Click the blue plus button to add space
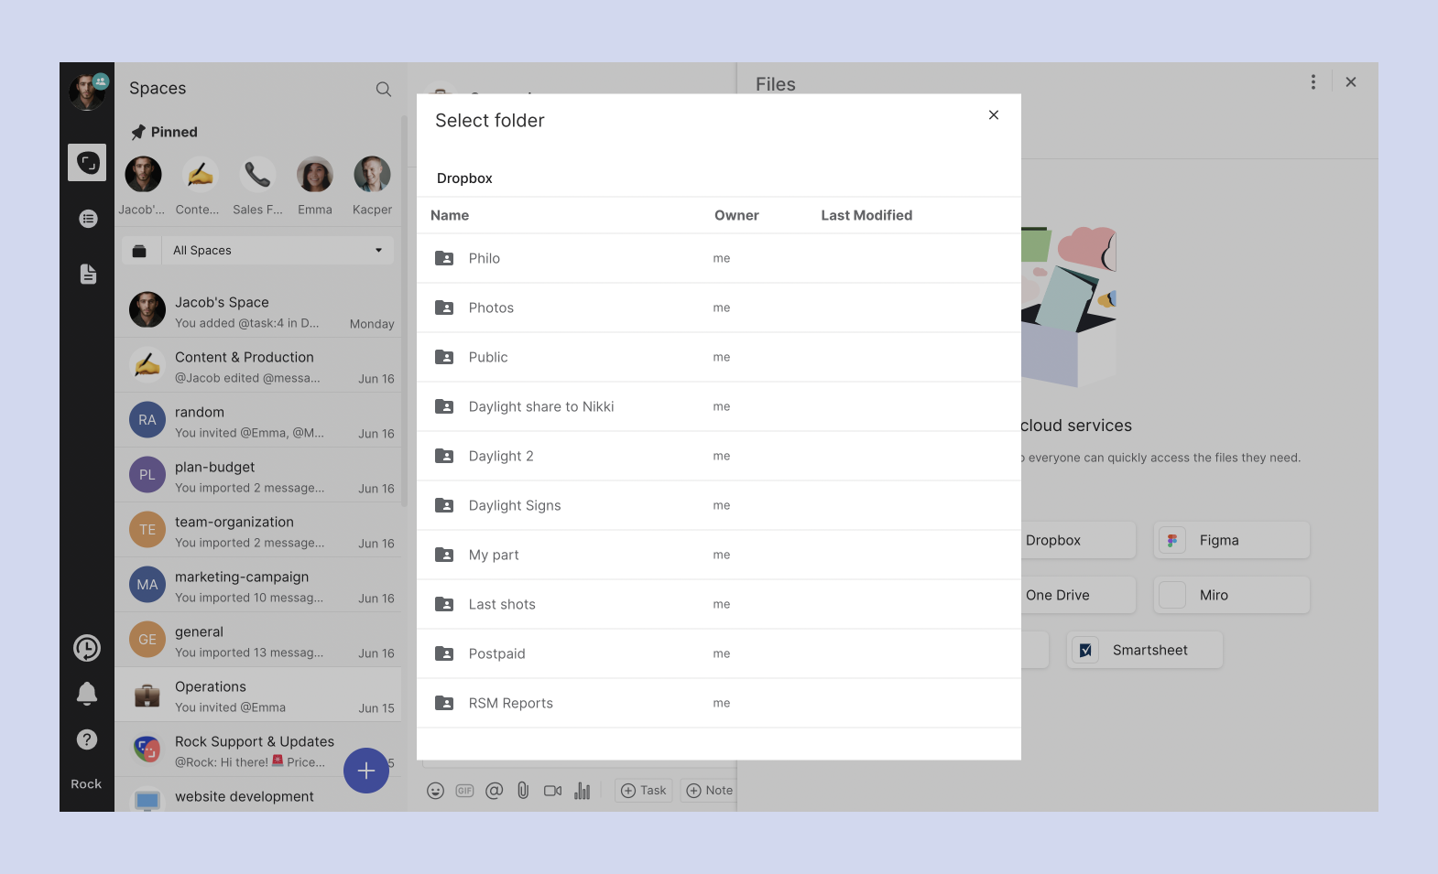Viewport: 1438px width, 874px height. (x=366, y=771)
